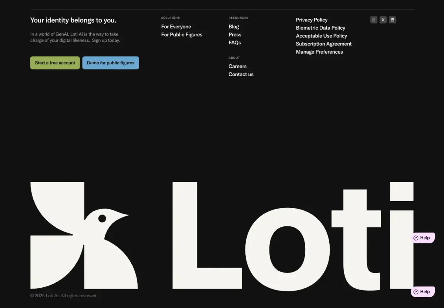Image resolution: width=444 pixels, height=308 pixels.
Task: Open the Privacy Policy link
Action: pos(312,20)
